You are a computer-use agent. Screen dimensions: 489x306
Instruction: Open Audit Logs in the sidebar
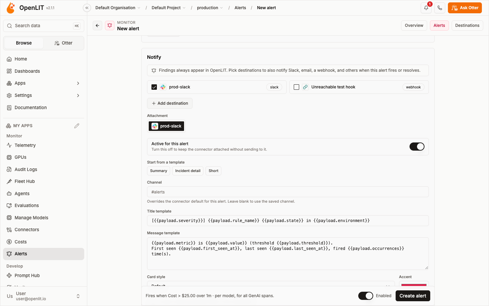[43, 169]
